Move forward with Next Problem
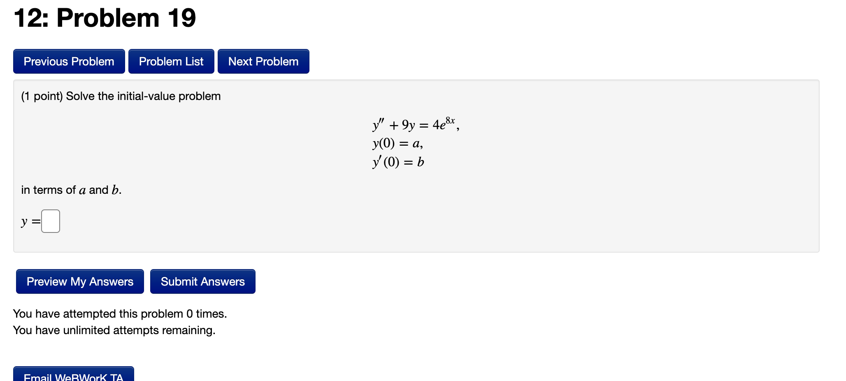The height and width of the screenshot is (381, 846). (263, 61)
